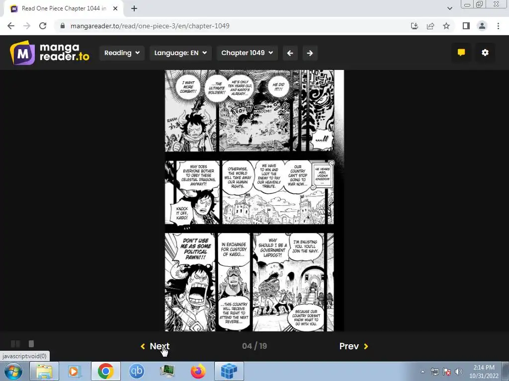Click the install/download page icon
509x381 pixels.
[x=415, y=26]
